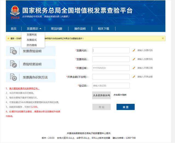
Task: Click the 请输入发票代码 hint text
Action: click(x=145, y=50)
